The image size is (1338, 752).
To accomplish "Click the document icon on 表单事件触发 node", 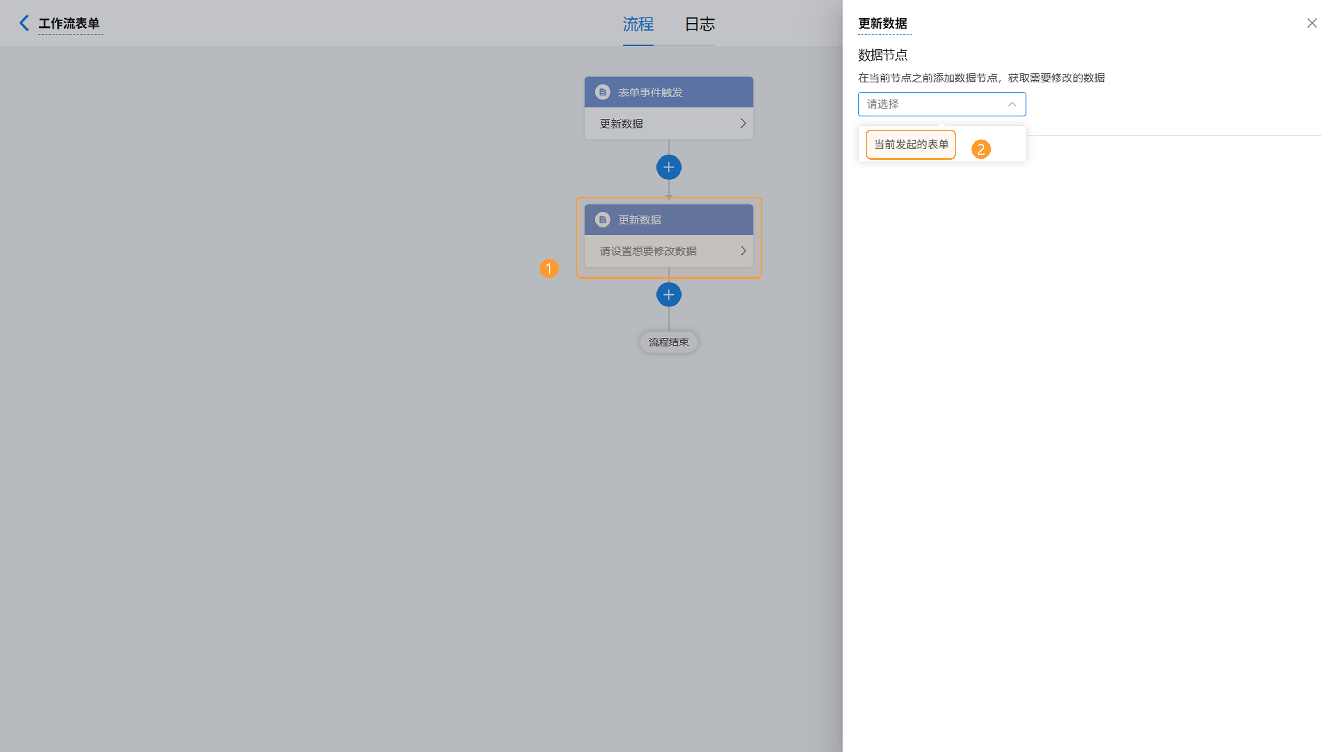I will 602,92.
